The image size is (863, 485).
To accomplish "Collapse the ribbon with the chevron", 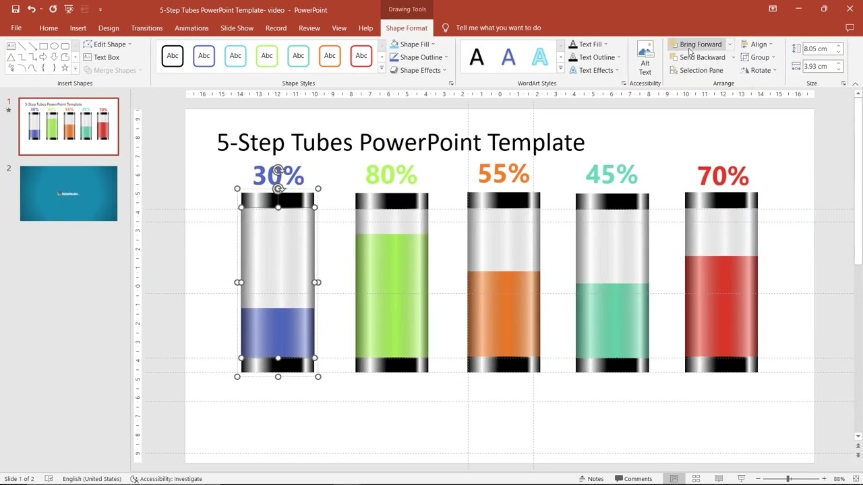I will coord(855,84).
